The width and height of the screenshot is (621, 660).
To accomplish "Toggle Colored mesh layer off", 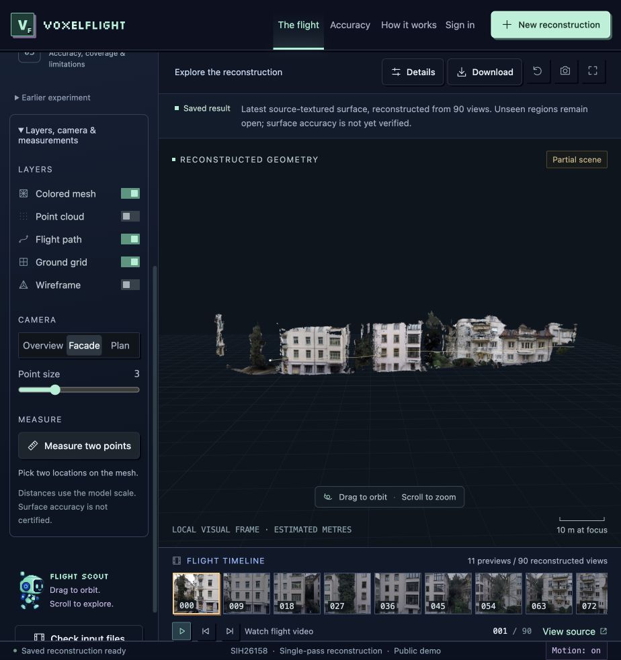I will [130, 193].
